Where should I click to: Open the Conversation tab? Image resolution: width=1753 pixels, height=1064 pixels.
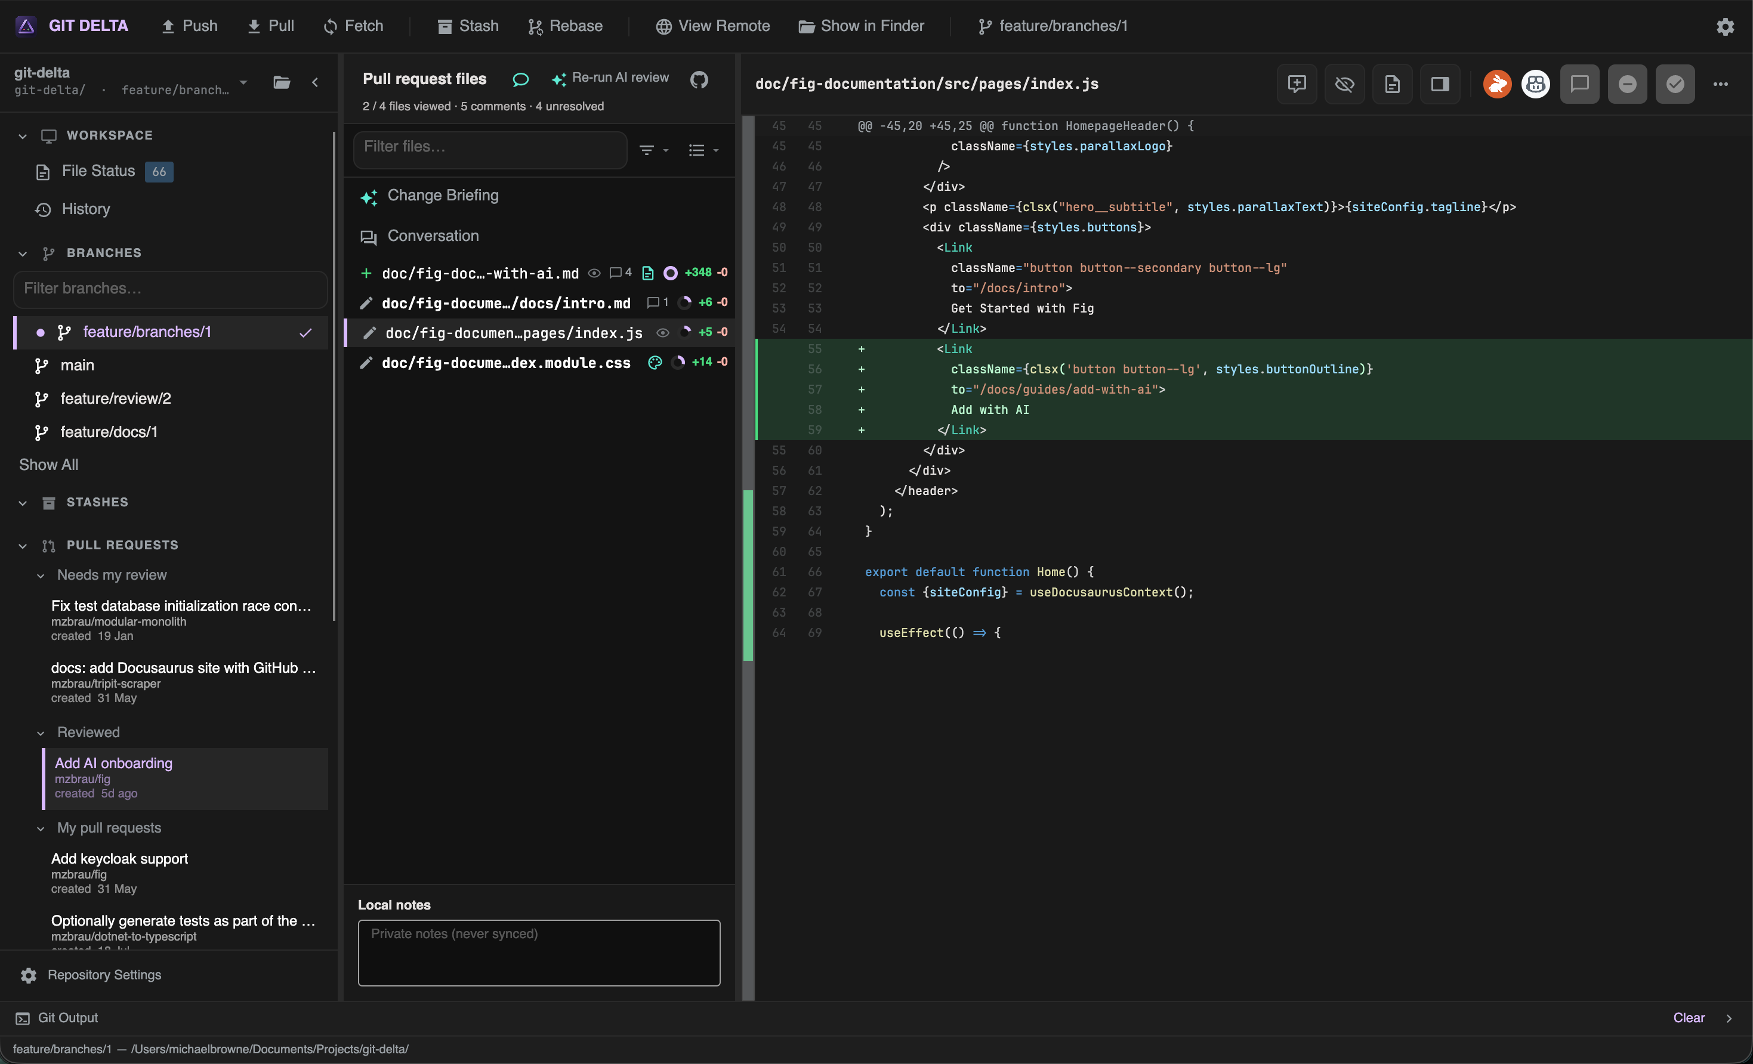[x=539, y=236]
